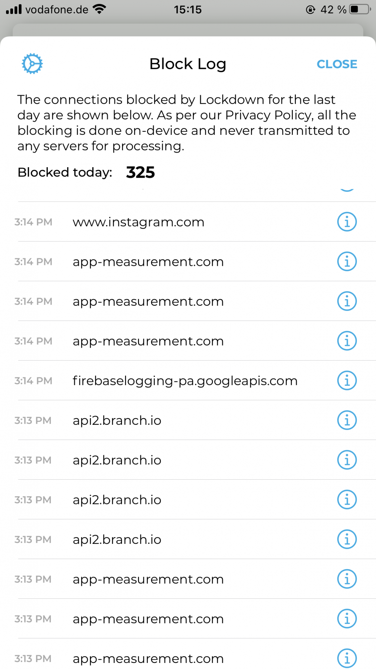This screenshot has width=376, height=669.
Task: Tap the Block Log title
Action: tap(188, 64)
